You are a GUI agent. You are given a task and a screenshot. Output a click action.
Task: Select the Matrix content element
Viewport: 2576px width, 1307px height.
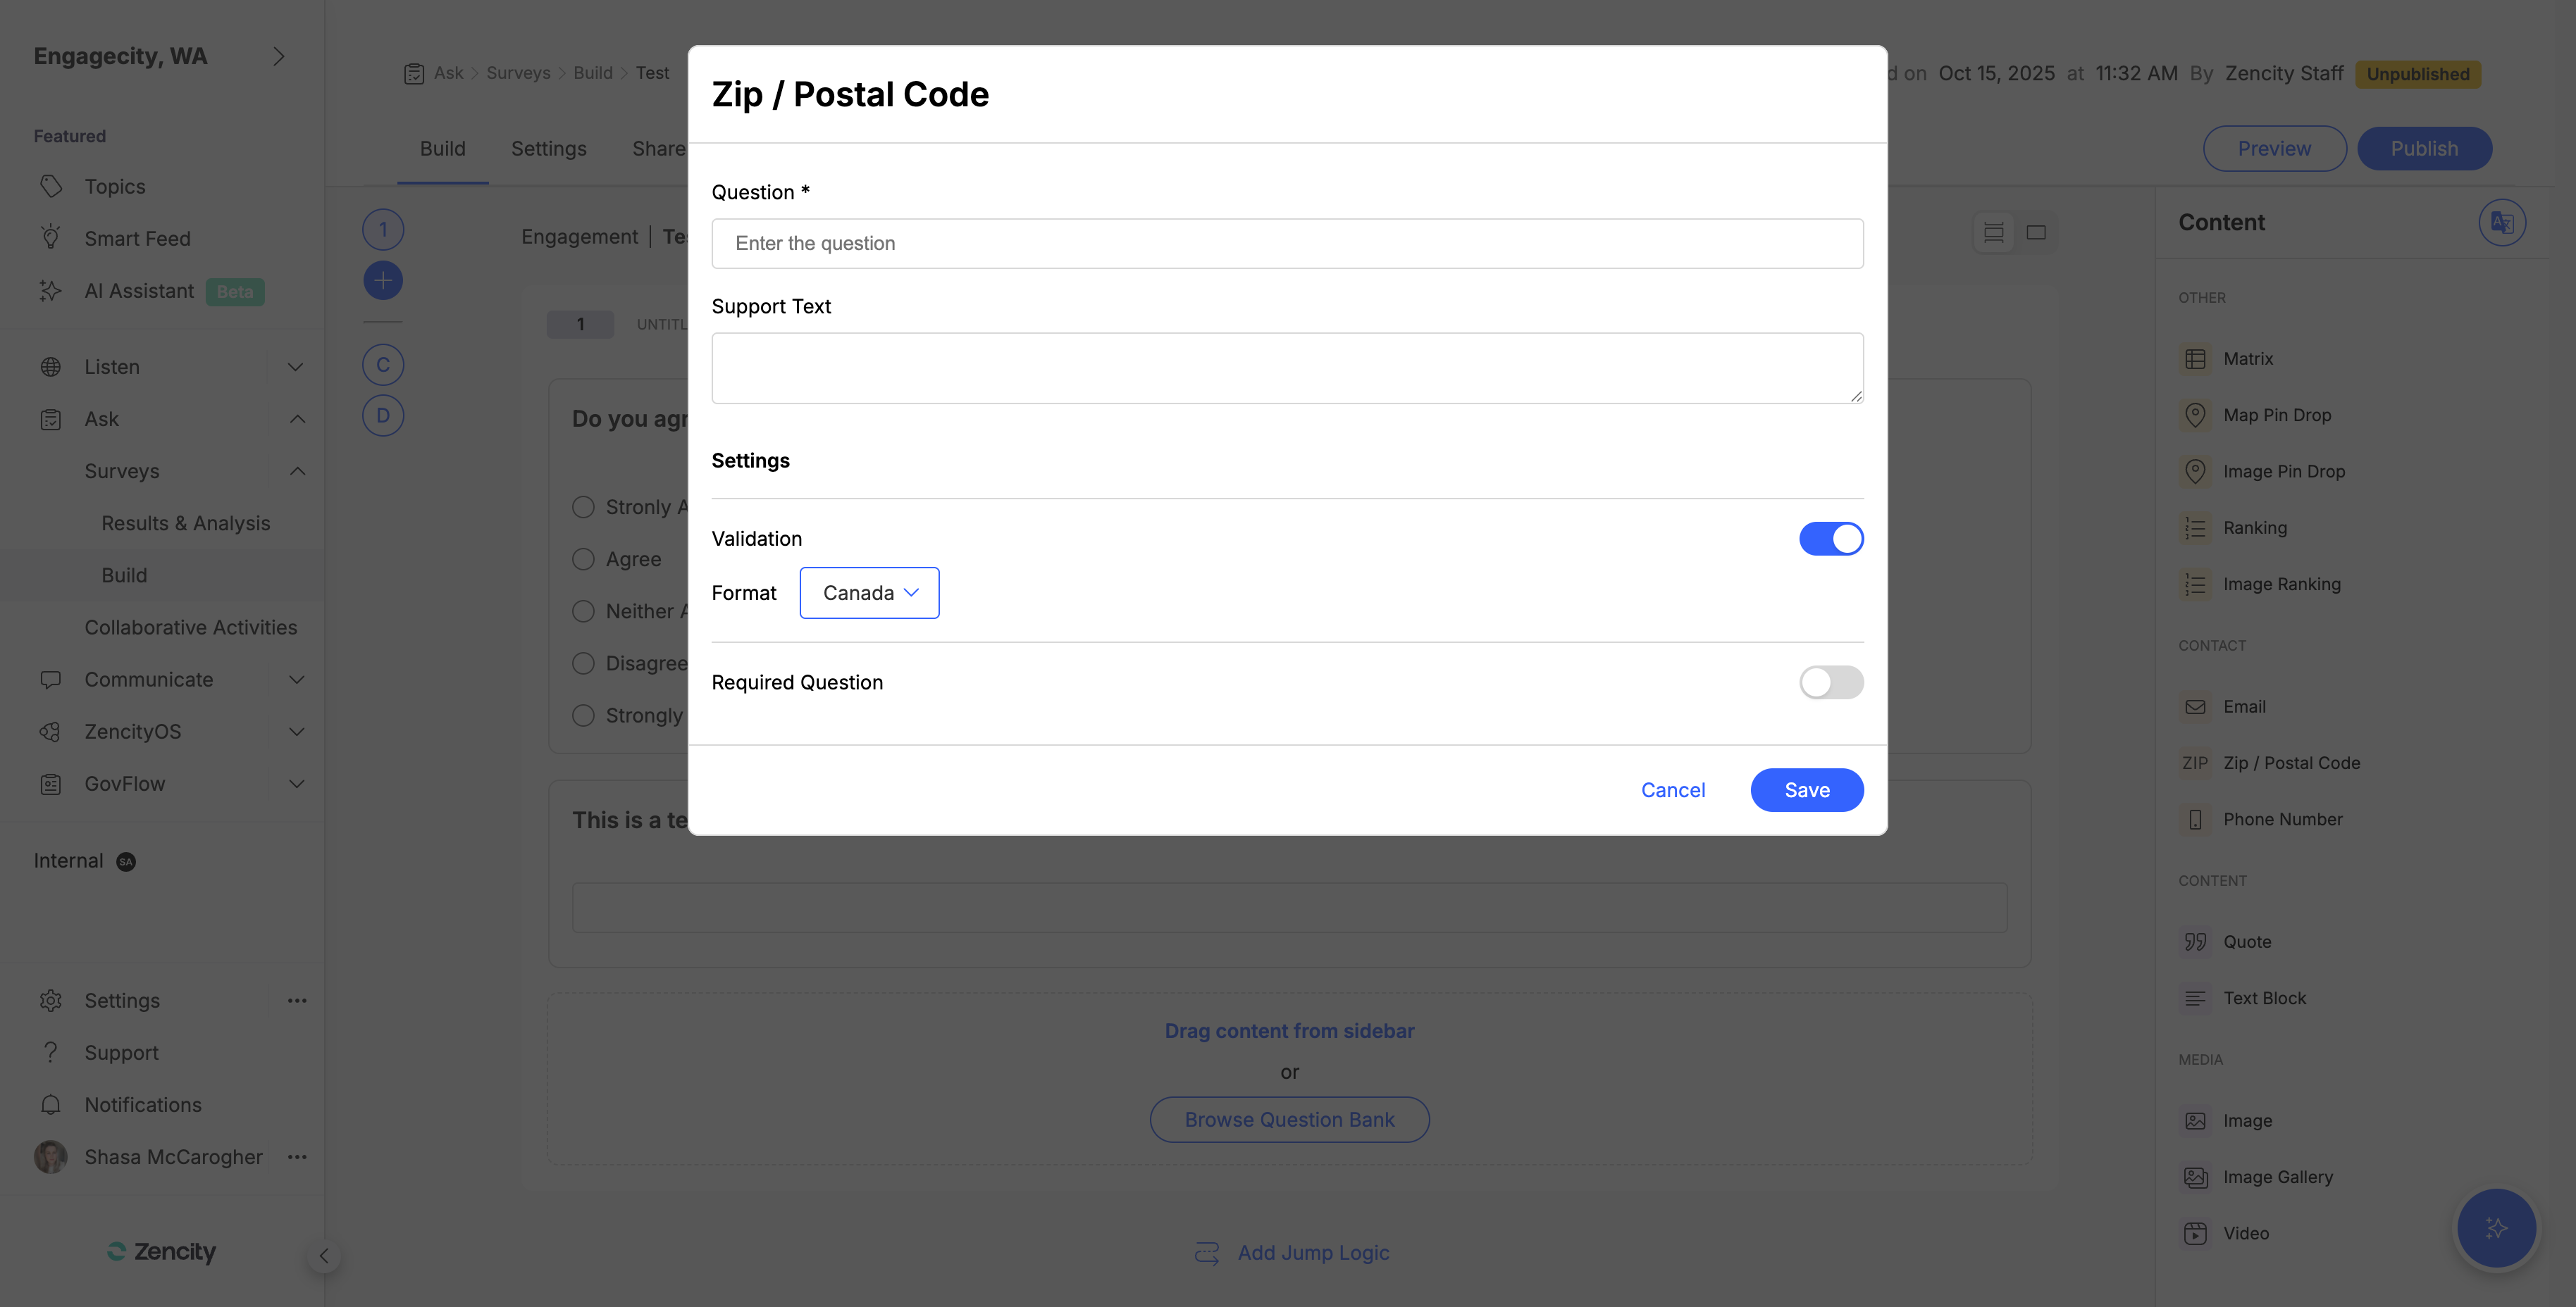[x=2250, y=358]
